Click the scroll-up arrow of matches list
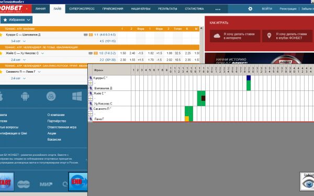The height and width of the screenshot is (196, 314). click(201, 28)
